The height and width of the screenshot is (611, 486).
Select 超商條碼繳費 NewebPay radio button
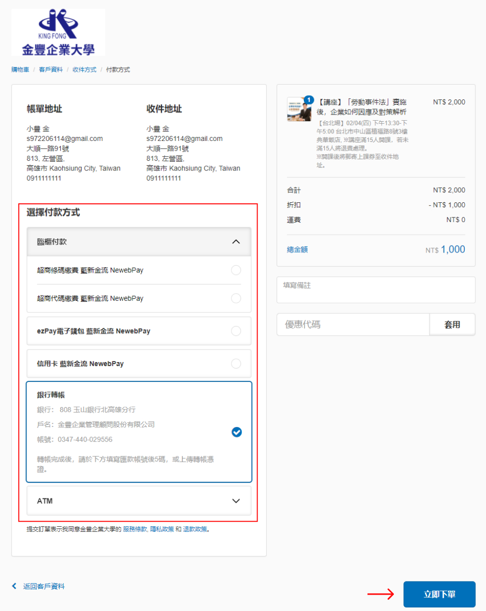(236, 270)
